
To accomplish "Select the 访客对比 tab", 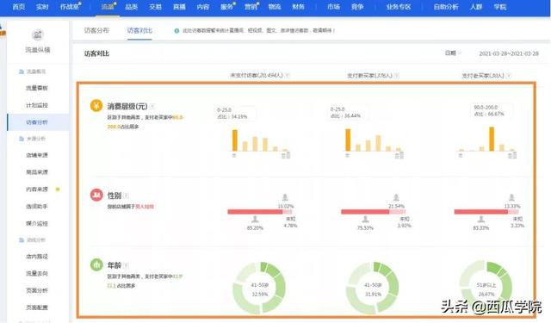I will [139, 30].
